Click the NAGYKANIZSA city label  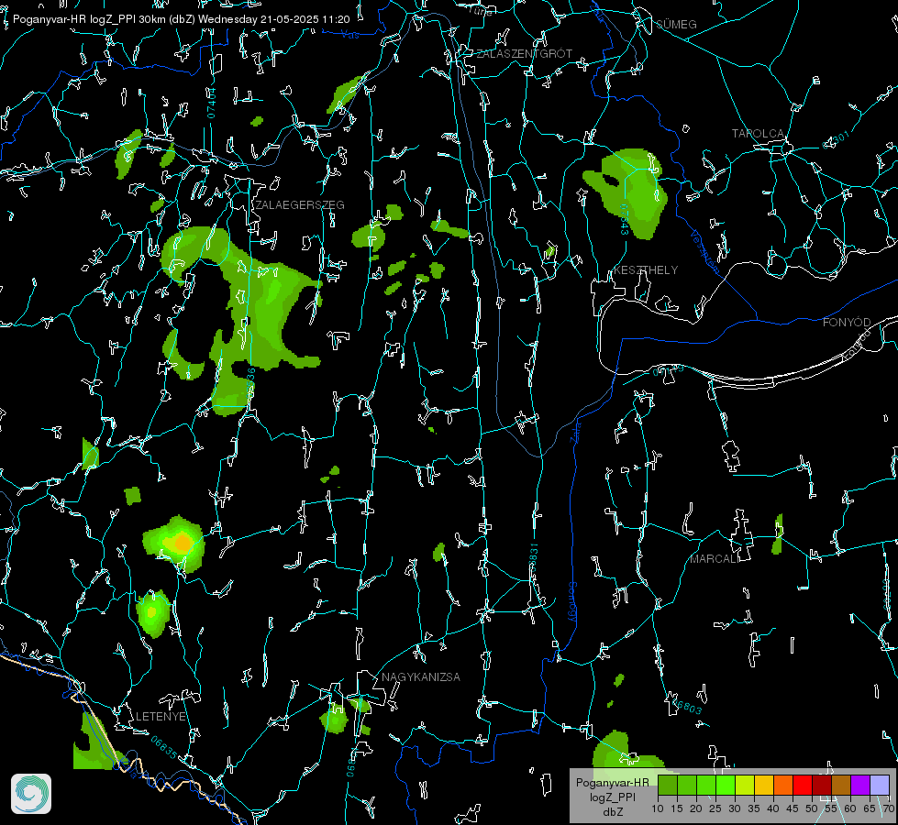(421, 677)
